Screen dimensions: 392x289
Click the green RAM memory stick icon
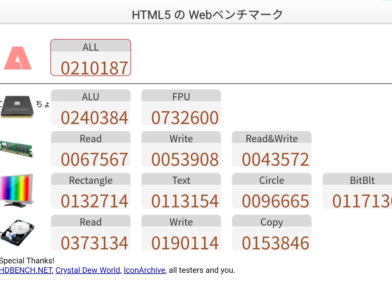coord(17,149)
